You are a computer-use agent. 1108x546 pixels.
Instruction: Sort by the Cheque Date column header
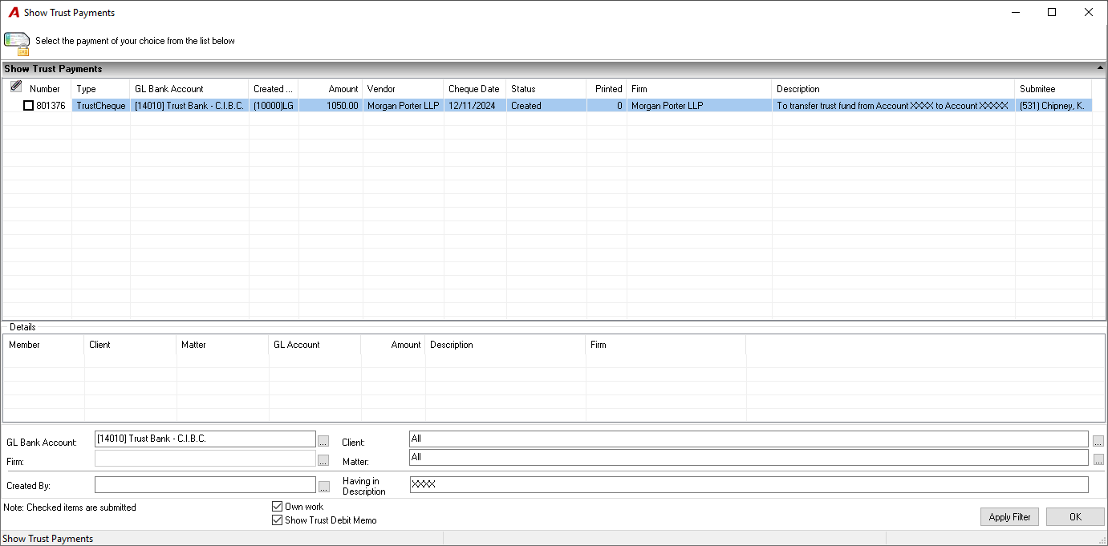pyautogui.click(x=475, y=89)
